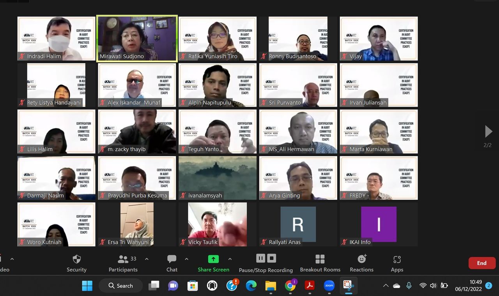Open notification center badge
This screenshot has width=499, height=296.
click(489, 286)
